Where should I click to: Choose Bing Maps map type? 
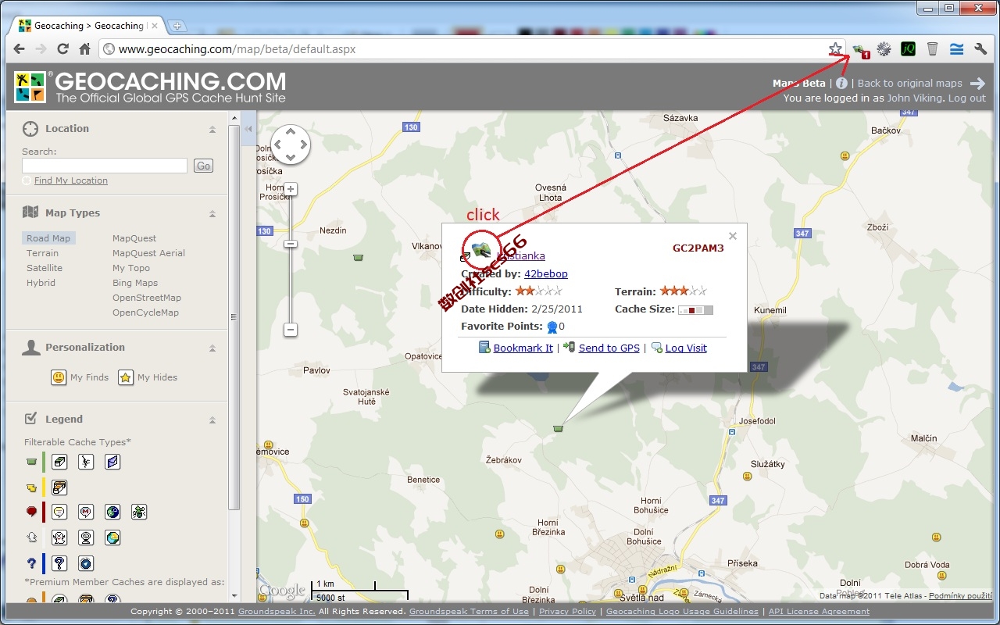pos(134,283)
